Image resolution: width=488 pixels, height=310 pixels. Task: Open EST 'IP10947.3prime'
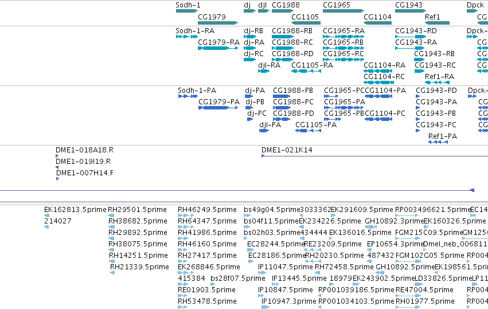pos(289,301)
